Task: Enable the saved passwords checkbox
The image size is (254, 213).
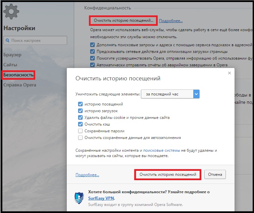Action: (80, 131)
